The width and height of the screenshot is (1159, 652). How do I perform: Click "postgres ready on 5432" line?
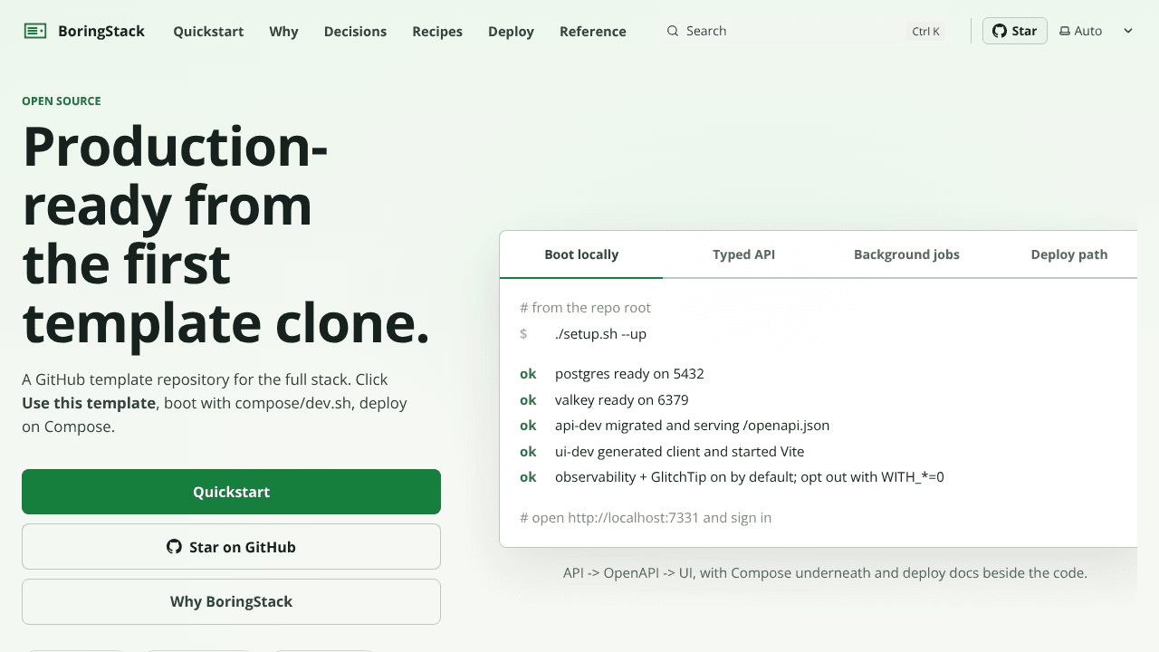pos(629,373)
